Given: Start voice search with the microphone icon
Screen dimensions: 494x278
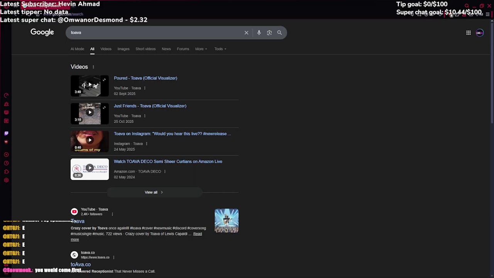Looking at the screenshot, I should (x=259, y=33).
